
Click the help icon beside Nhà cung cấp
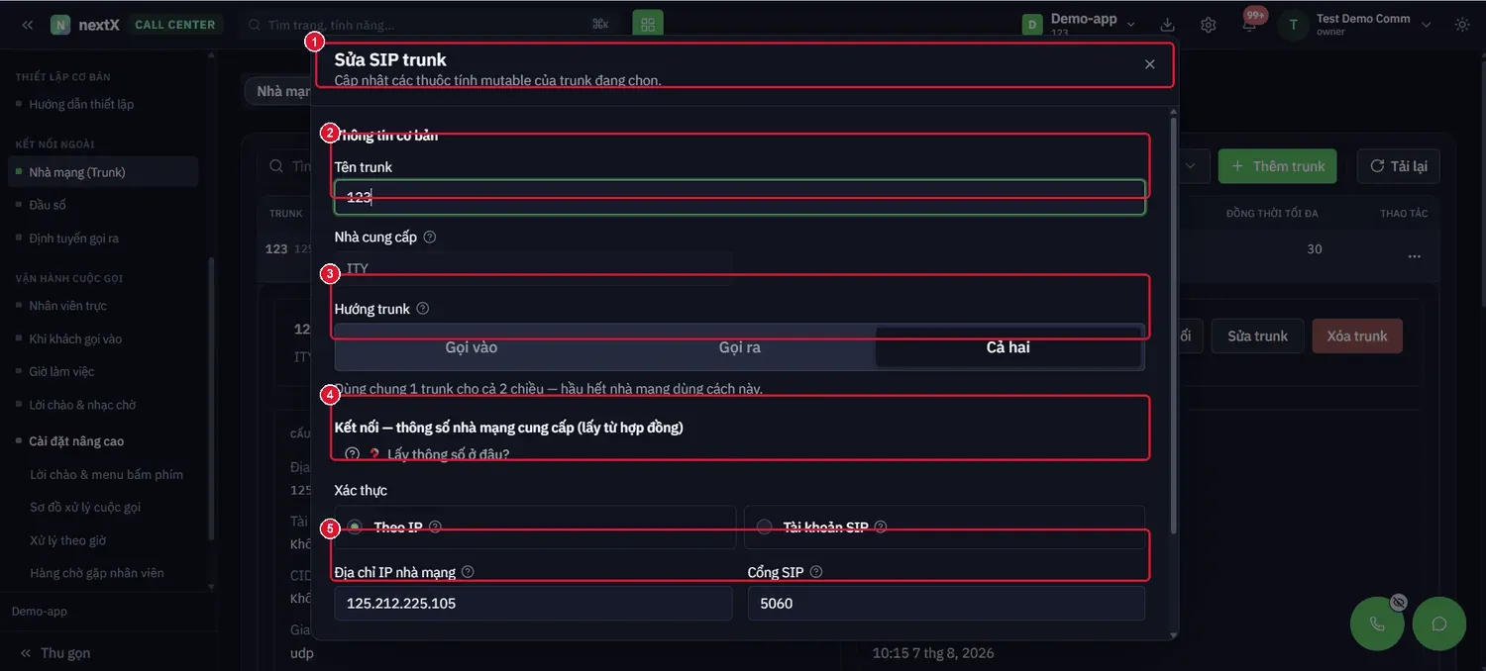tap(430, 238)
